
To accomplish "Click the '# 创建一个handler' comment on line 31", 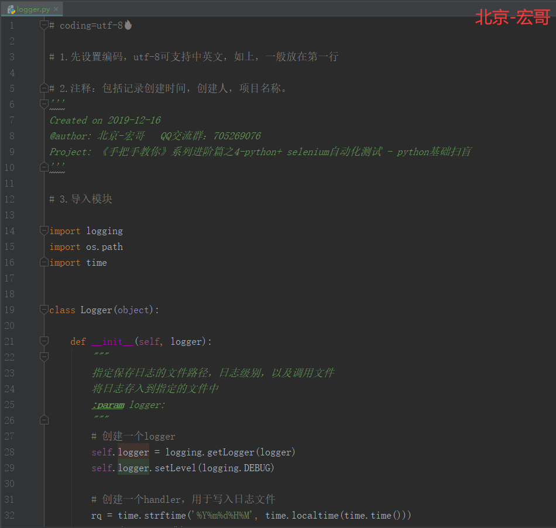I will pos(183,500).
